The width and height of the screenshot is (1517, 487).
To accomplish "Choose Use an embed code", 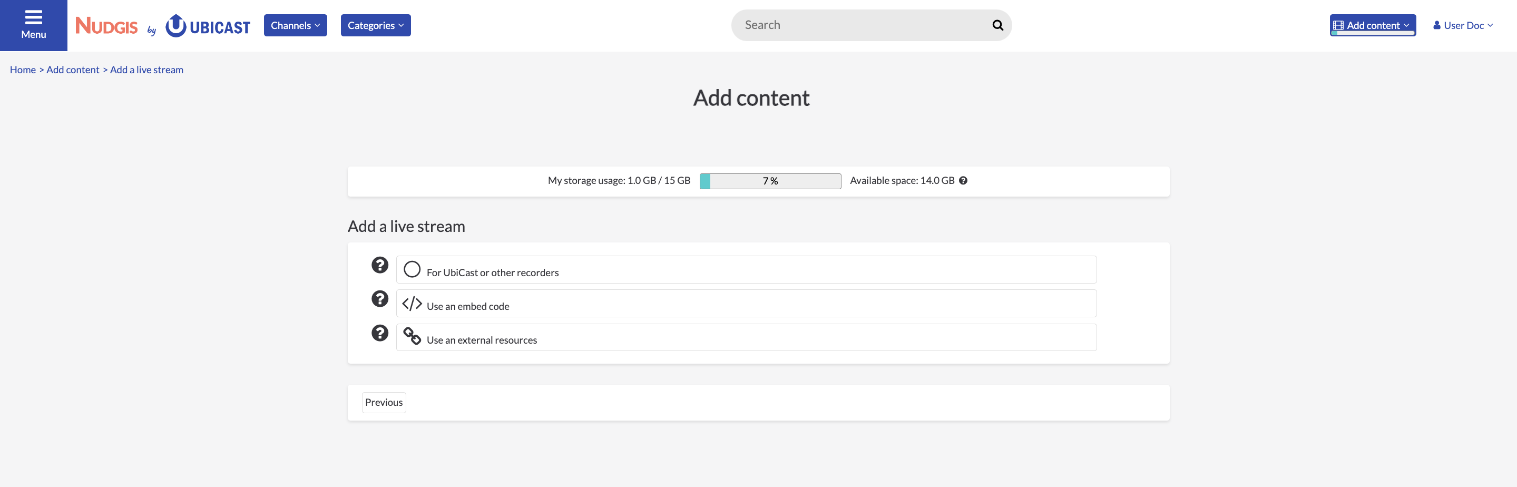I will click(746, 303).
